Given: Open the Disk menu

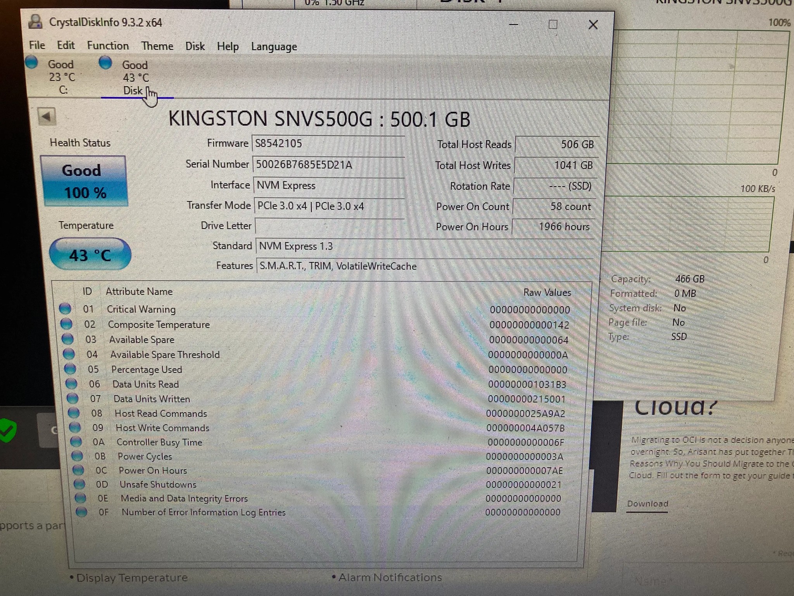Looking at the screenshot, I should point(195,46).
